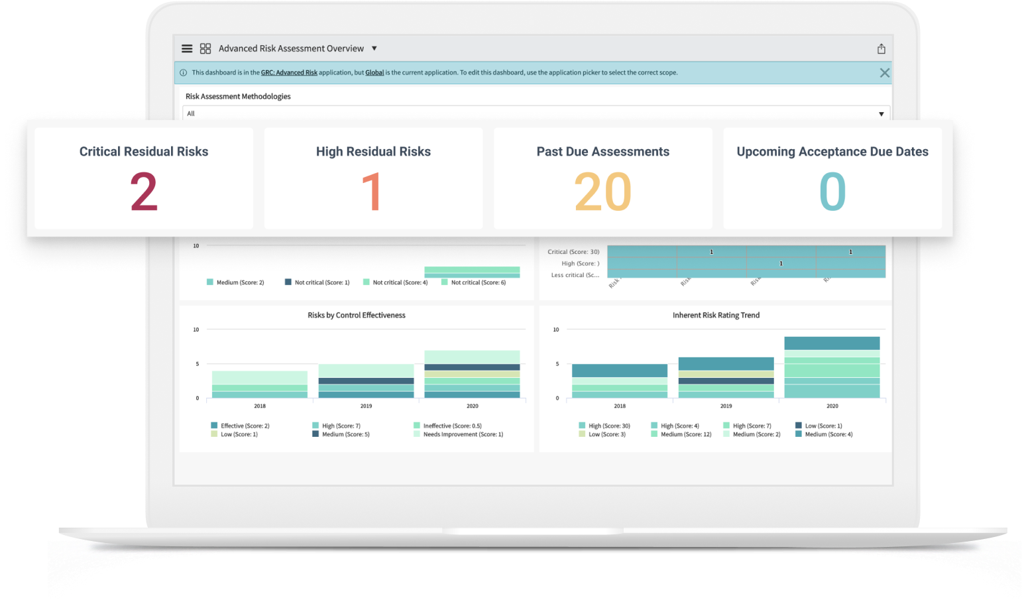Open the High Residual Risks tile
This screenshot has width=1022, height=600.
tap(373, 179)
